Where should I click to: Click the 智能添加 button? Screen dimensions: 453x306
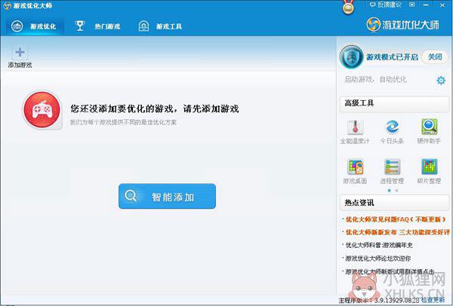pos(167,196)
